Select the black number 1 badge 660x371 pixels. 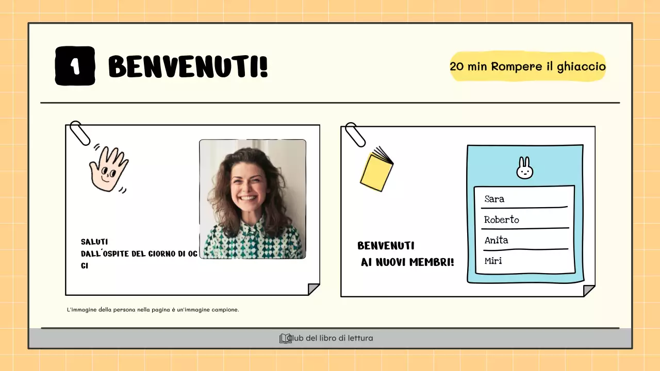click(75, 66)
